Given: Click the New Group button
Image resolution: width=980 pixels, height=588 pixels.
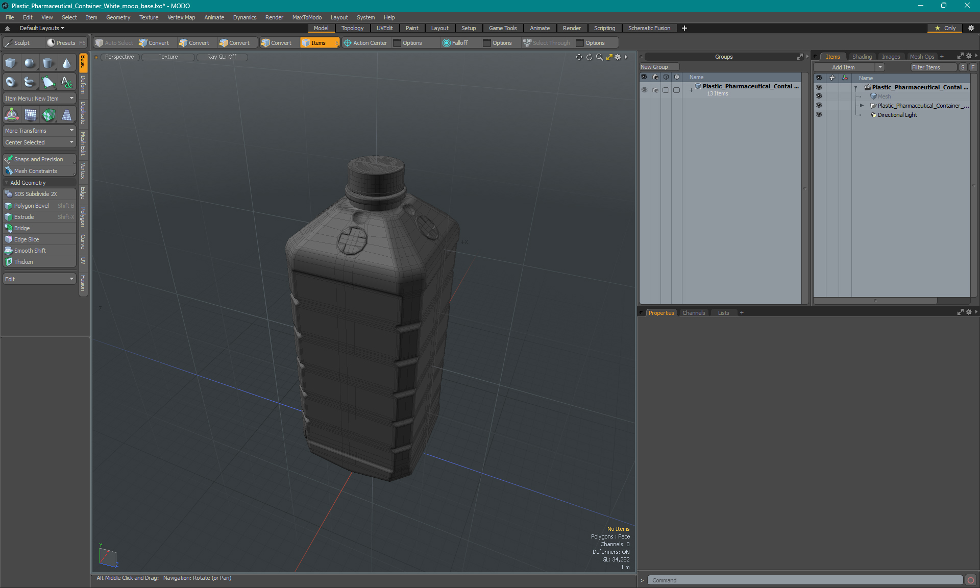Looking at the screenshot, I should tap(654, 67).
